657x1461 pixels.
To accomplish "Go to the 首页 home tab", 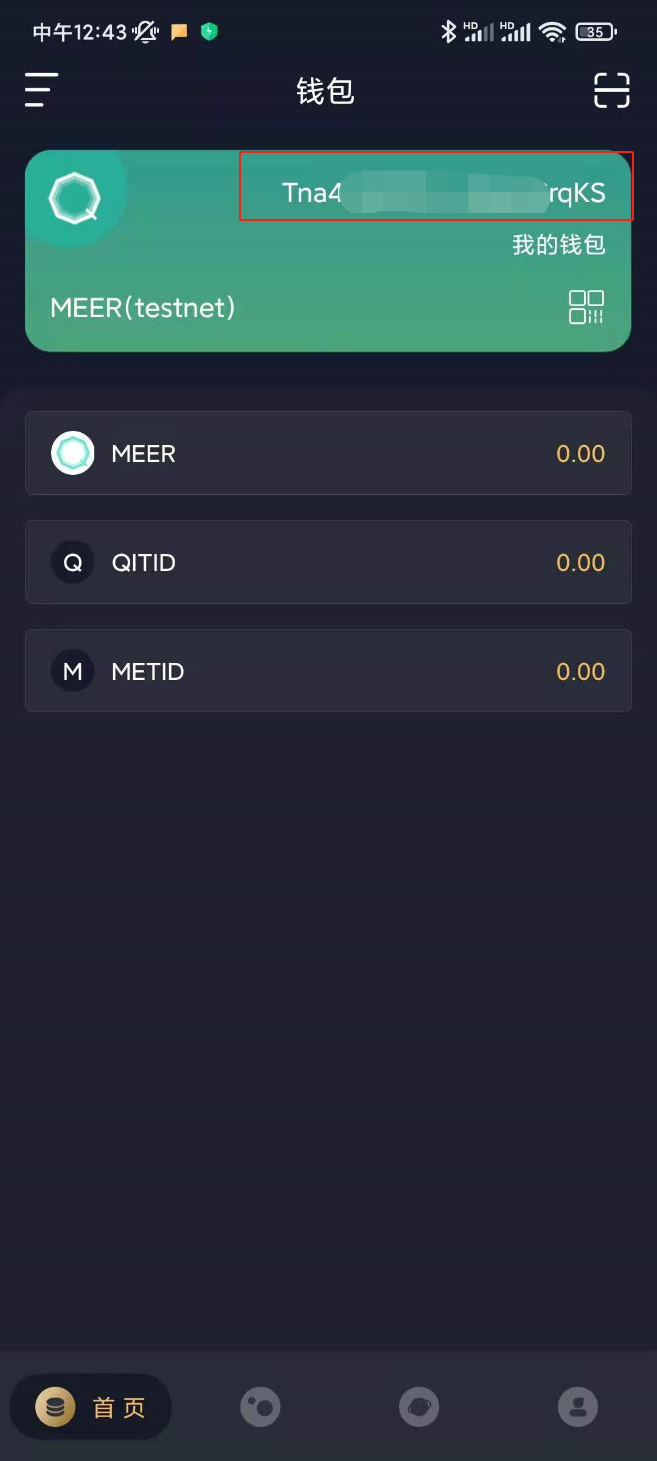I will (x=91, y=1407).
